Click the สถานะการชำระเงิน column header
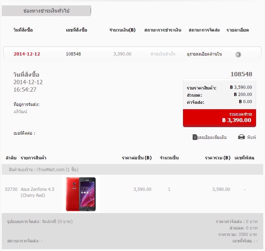The height and width of the screenshot is (251, 265). click(163, 30)
